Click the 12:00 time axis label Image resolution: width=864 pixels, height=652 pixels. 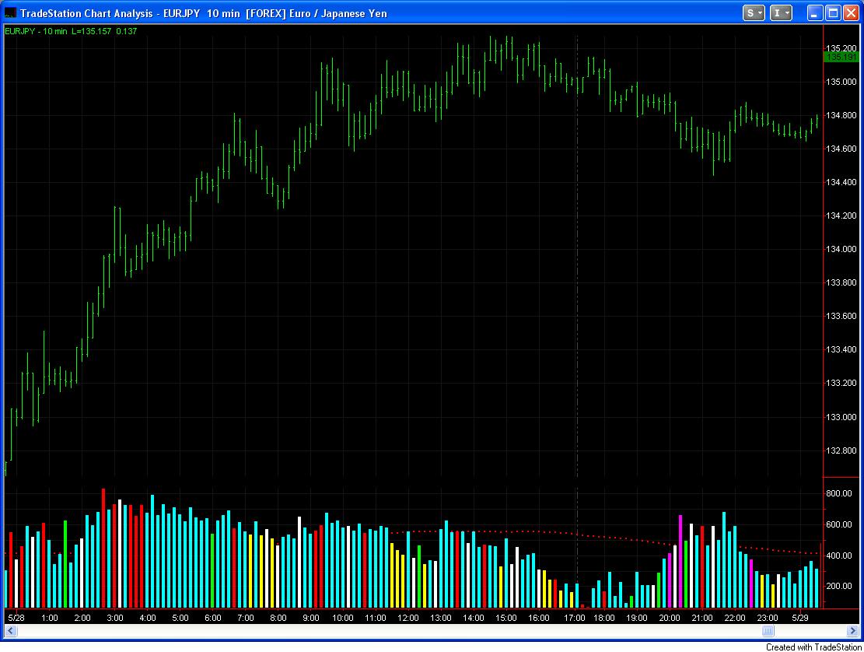pos(408,618)
